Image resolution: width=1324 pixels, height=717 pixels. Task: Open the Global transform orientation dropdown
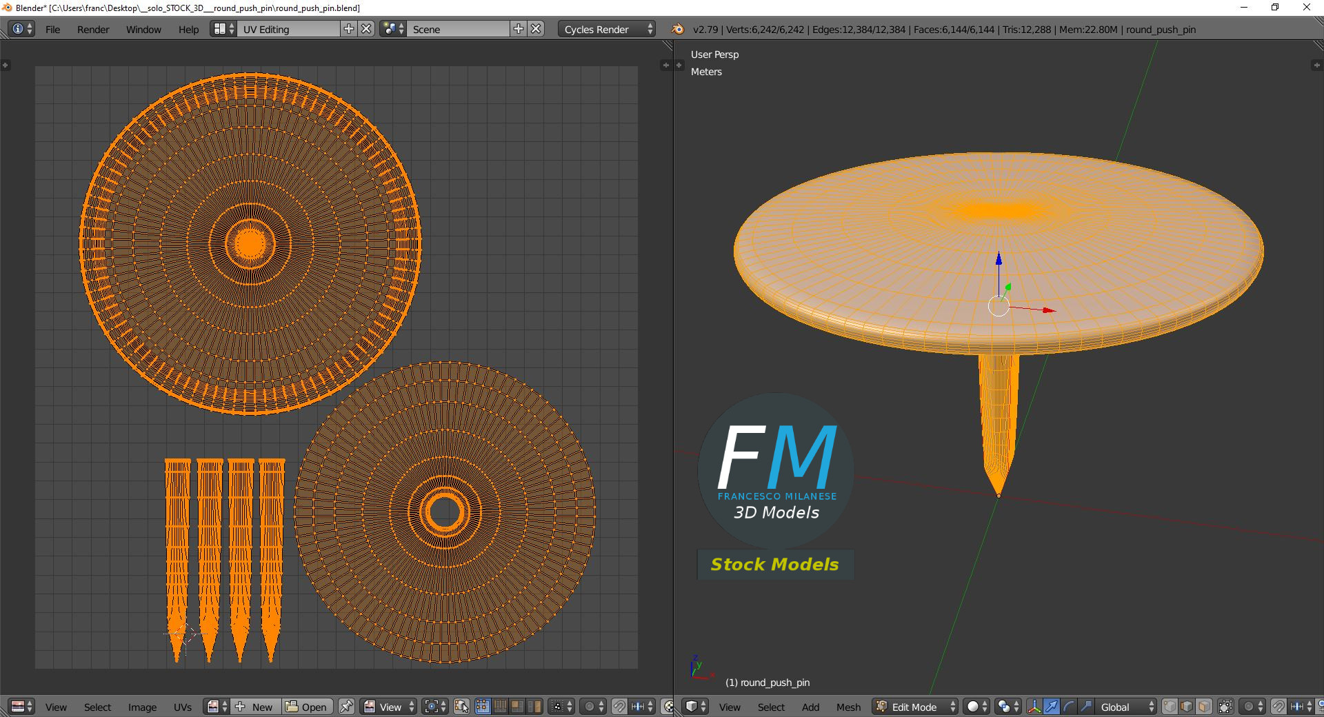click(1126, 707)
